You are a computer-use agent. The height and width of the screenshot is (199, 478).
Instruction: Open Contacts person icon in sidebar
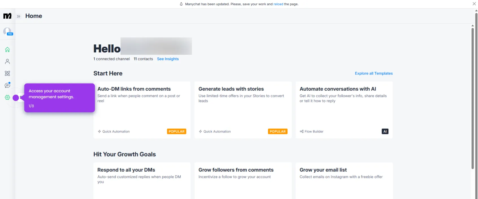tap(7, 61)
